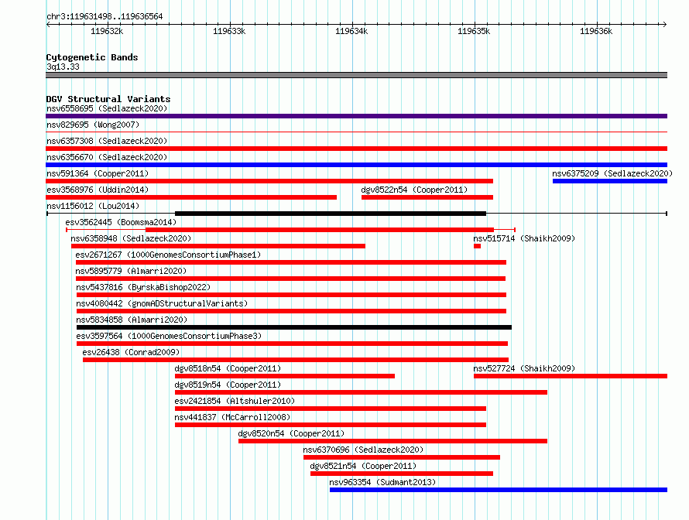Click the red bar under nsv527724
The width and height of the screenshot is (689, 520).
click(571, 376)
